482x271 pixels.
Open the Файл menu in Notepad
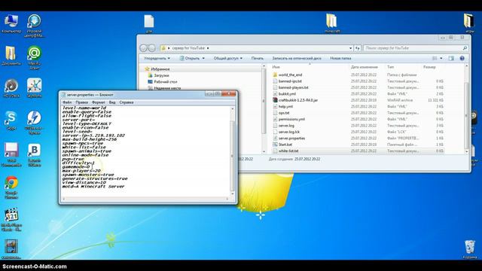67,102
